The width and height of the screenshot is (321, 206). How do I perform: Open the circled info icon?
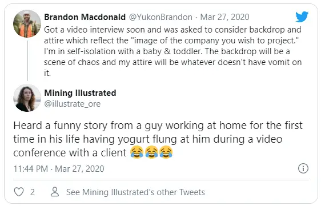click(303, 168)
